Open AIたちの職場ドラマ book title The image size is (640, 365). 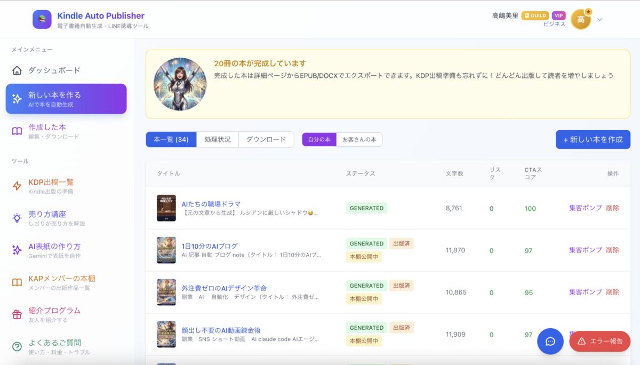(211, 204)
